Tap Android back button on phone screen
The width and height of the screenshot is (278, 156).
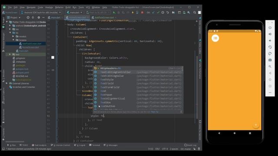tap(219, 133)
